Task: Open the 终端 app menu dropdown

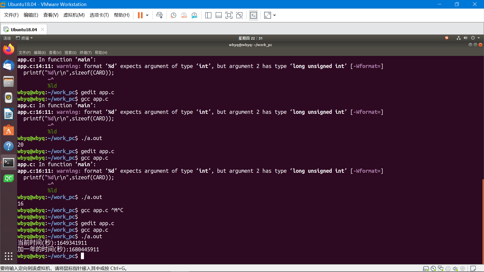Action: point(24,38)
